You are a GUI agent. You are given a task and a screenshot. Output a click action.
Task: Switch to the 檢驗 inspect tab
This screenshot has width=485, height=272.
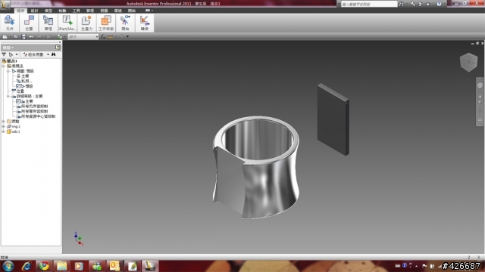[x=62, y=11]
